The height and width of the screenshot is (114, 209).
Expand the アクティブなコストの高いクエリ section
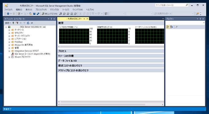pos(111,70)
